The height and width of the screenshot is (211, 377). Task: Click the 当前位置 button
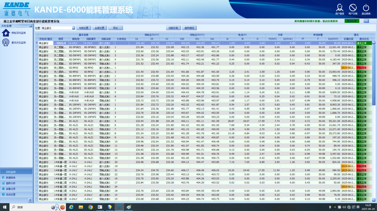point(84,28)
